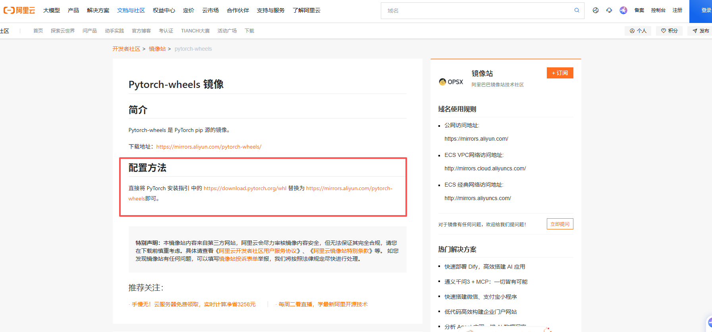Switch to the 官方博客 community tab
Image resolution: width=712 pixels, height=332 pixels.
click(x=141, y=31)
